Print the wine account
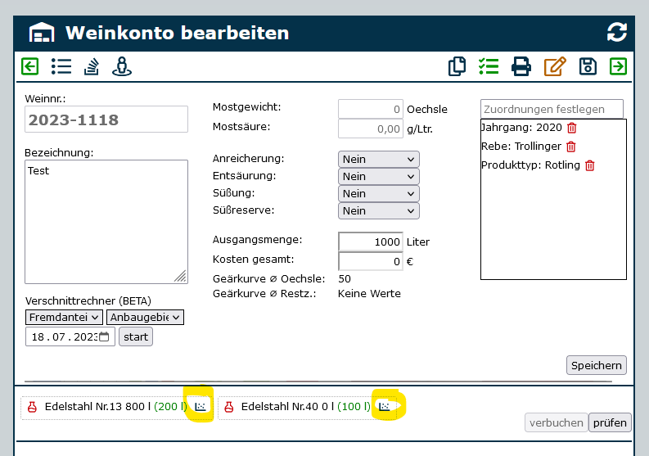Screen dimensions: 649x456 (521, 66)
